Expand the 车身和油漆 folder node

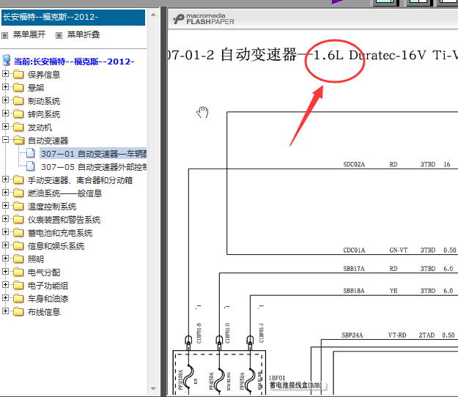[5, 297]
